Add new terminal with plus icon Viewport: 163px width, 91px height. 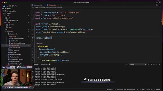126,64
